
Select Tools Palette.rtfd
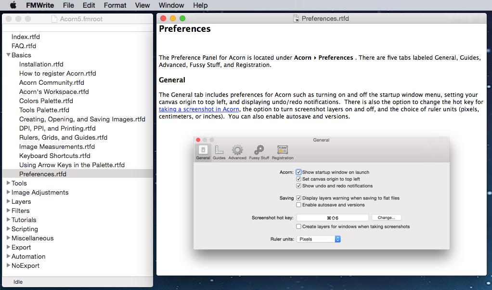click(x=44, y=110)
